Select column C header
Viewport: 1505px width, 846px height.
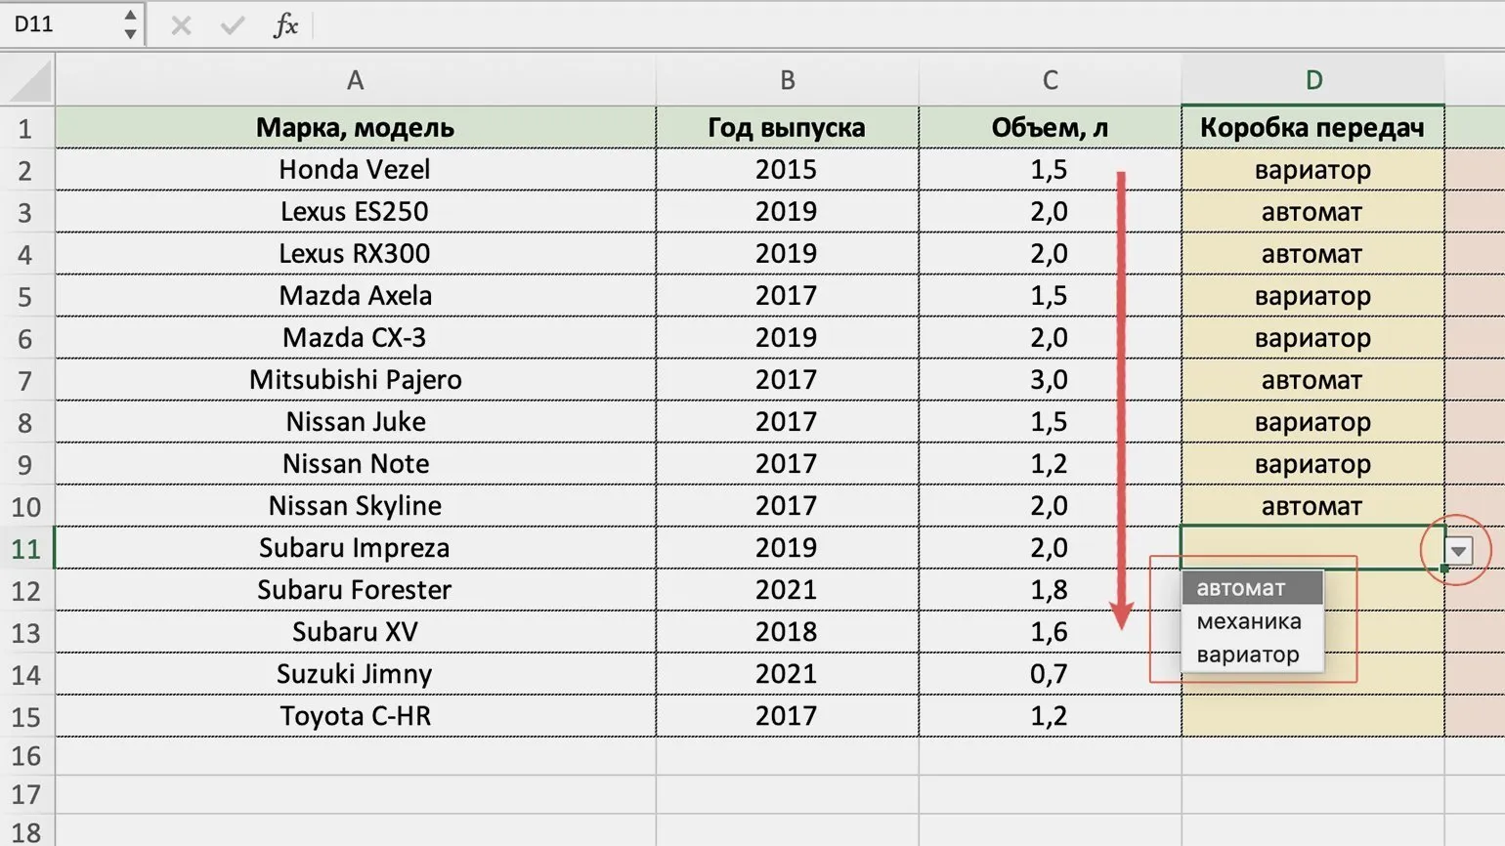1050,80
